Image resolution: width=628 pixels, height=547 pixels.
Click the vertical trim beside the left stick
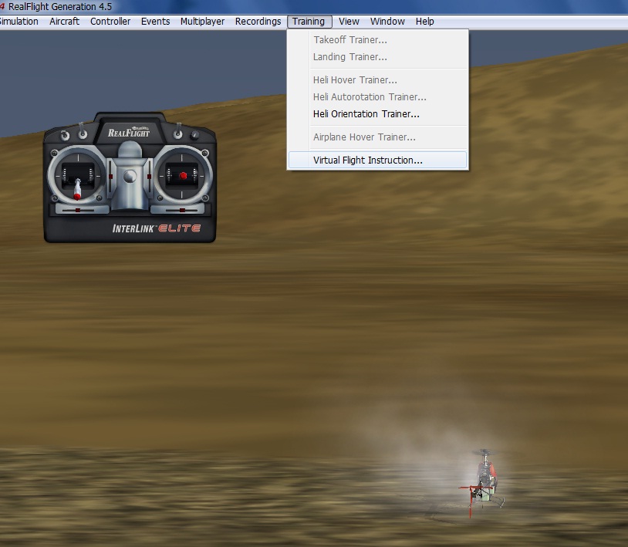[x=110, y=176]
